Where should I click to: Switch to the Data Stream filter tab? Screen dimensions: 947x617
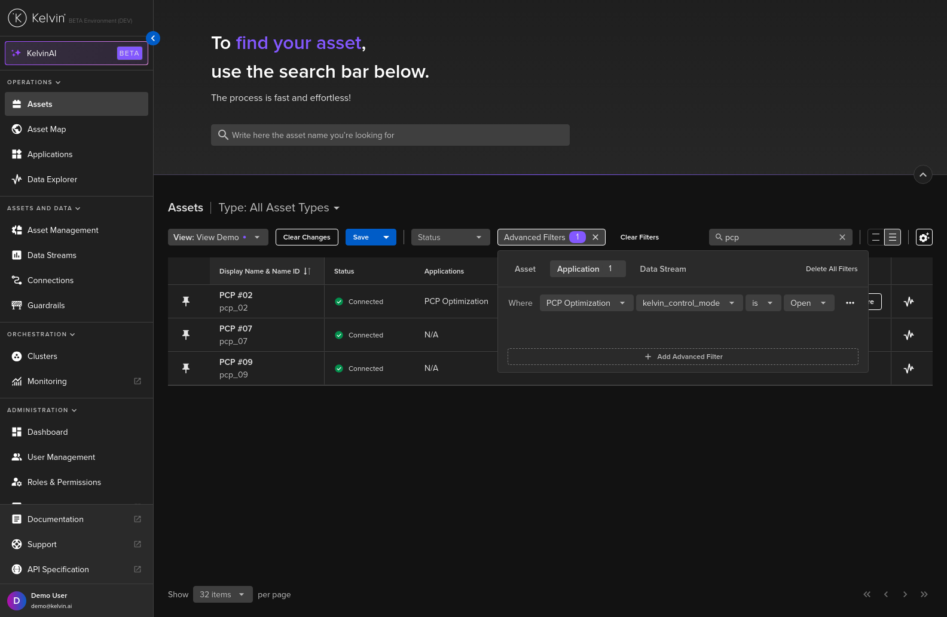click(x=662, y=269)
